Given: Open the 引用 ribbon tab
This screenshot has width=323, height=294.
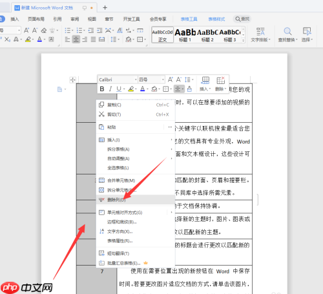Looking at the screenshot, I should click(57, 19).
